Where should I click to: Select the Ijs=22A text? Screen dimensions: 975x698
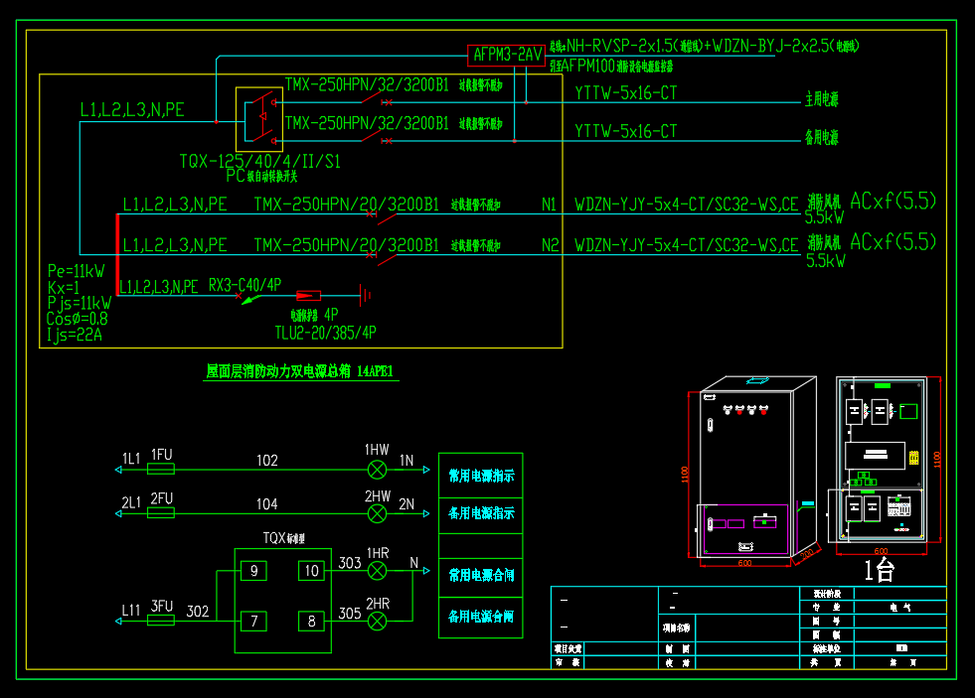74,336
